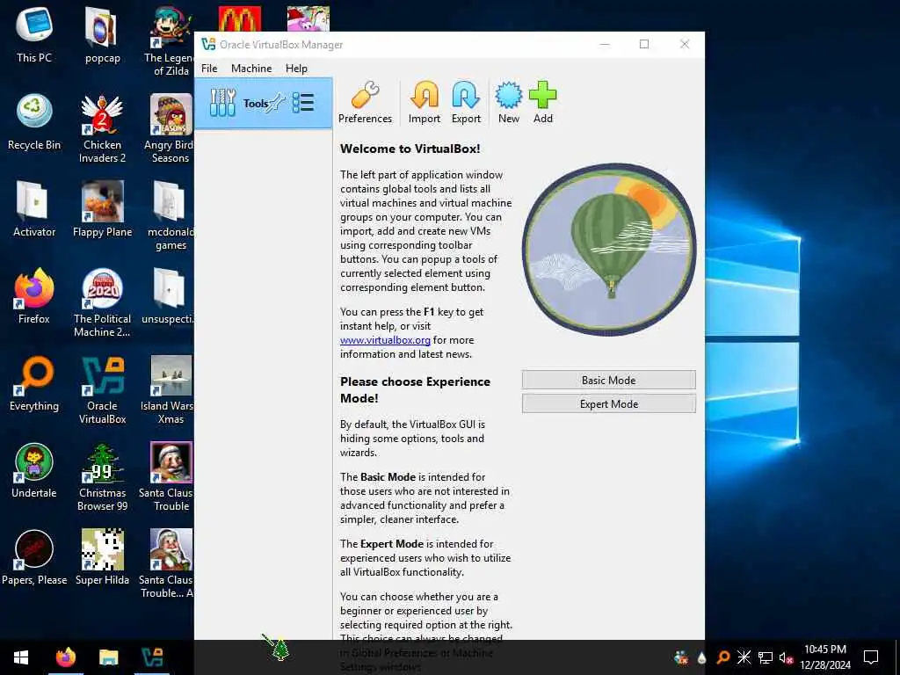
Task: Add an existing virtual machine
Action: point(542,102)
